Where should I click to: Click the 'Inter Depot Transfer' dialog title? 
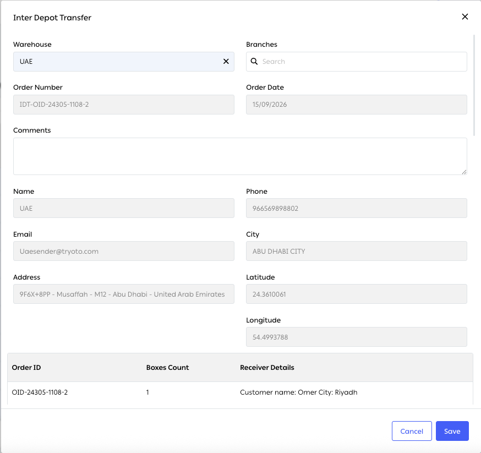click(x=52, y=18)
